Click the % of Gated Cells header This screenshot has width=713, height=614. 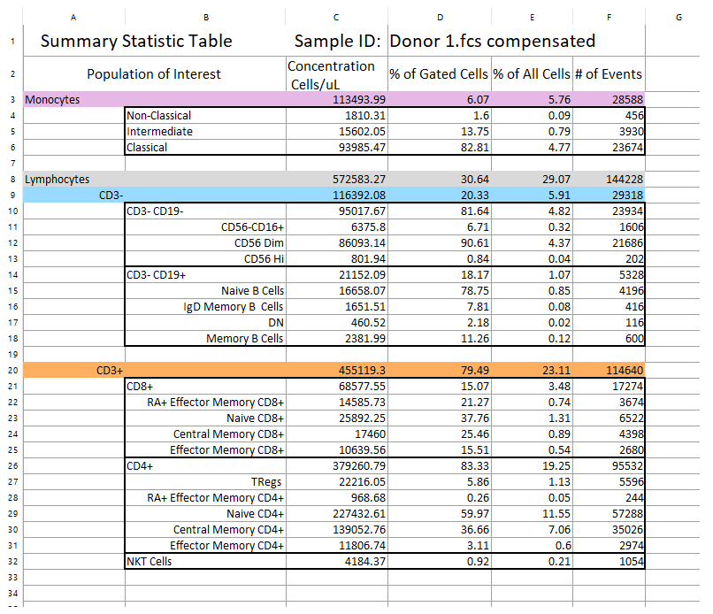point(433,73)
